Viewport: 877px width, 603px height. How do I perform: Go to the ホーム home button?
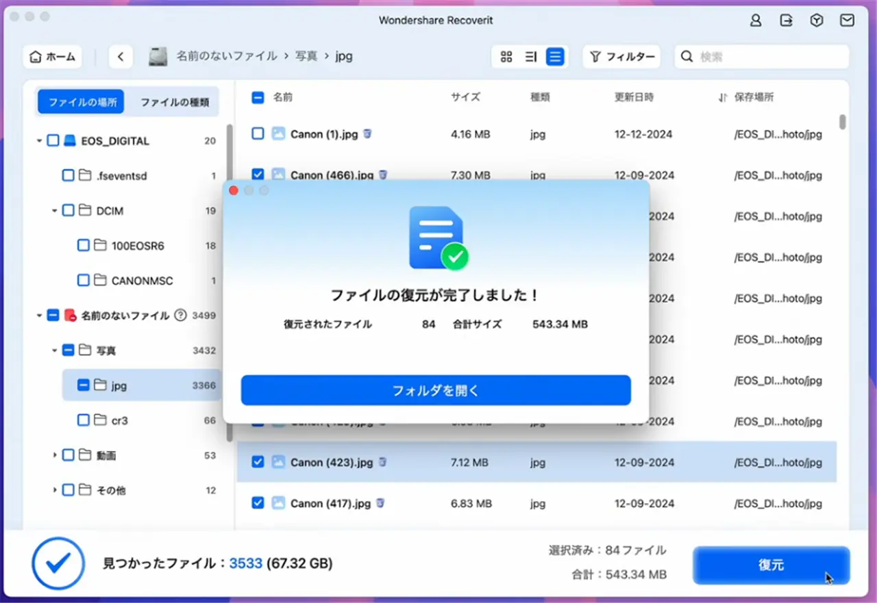[x=53, y=57]
